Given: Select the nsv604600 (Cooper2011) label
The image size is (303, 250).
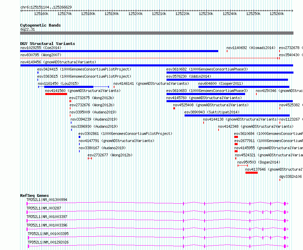Looking at the screenshot, I should 221,83.
